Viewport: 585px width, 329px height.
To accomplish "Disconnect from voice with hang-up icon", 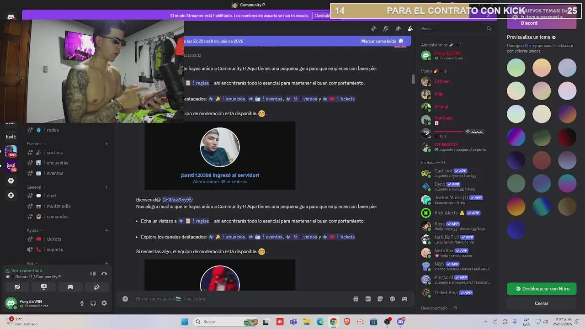I will (x=104, y=274).
